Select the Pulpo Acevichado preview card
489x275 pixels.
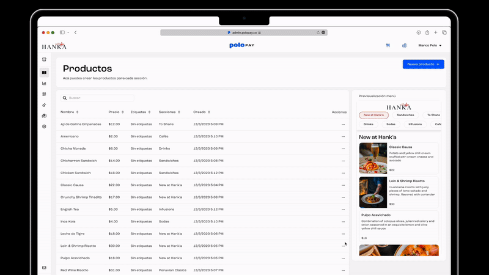[399, 226]
